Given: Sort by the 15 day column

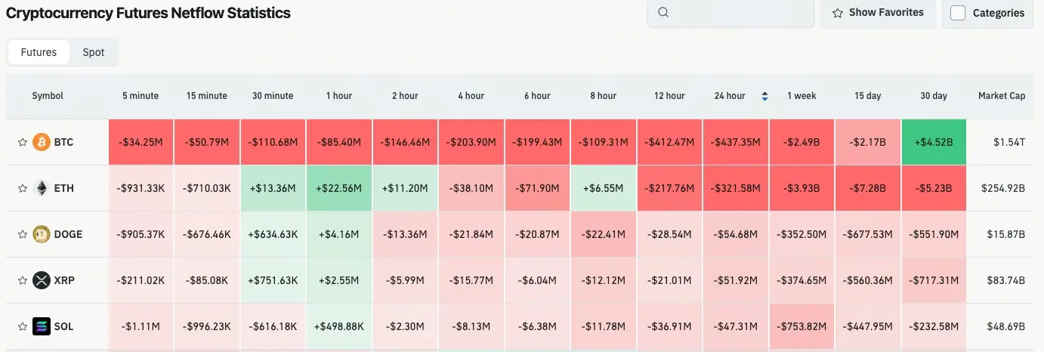Looking at the screenshot, I should tap(868, 96).
